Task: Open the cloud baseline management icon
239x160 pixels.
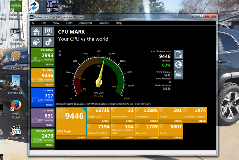Action: pos(36,42)
